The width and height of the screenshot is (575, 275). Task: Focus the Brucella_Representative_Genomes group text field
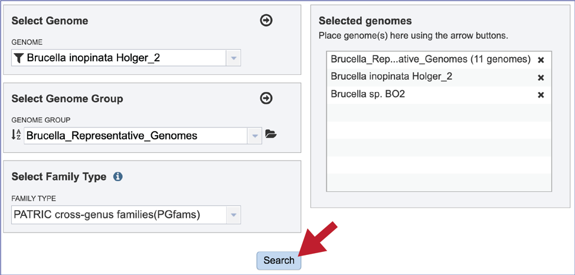(x=135, y=136)
